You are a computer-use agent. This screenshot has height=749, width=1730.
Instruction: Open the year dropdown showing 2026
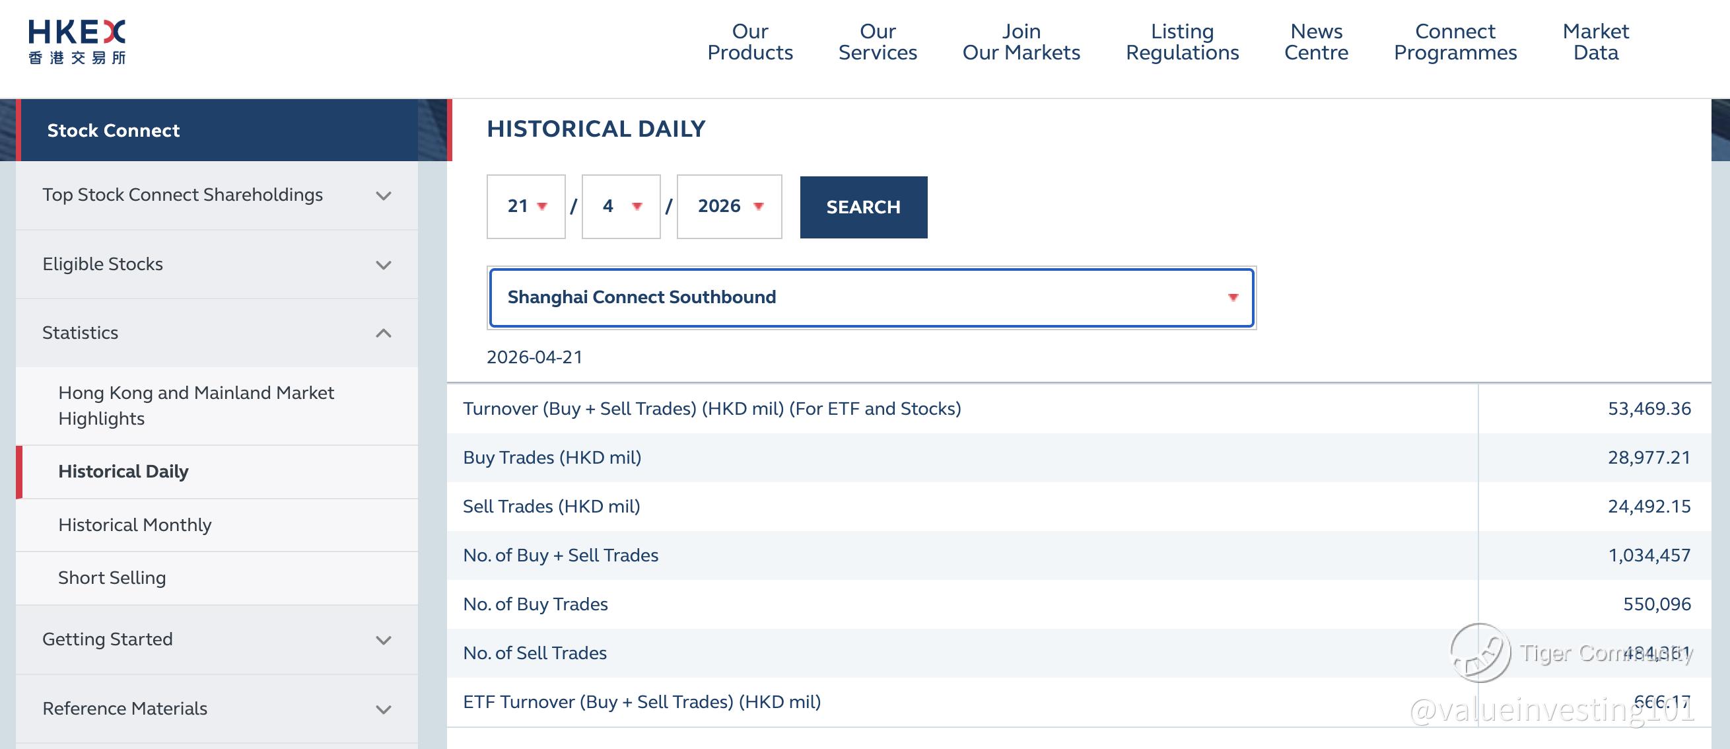(730, 206)
